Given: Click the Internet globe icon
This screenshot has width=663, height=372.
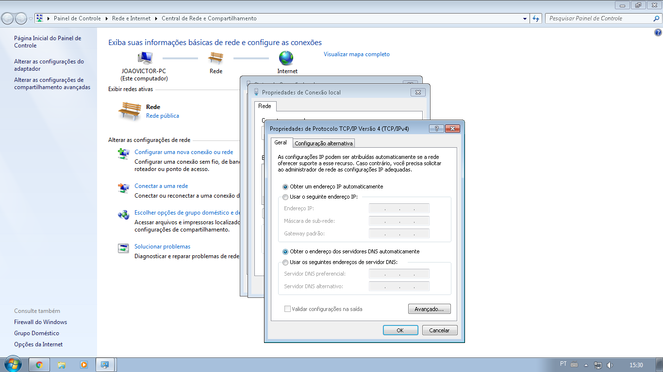Looking at the screenshot, I should click(x=286, y=58).
